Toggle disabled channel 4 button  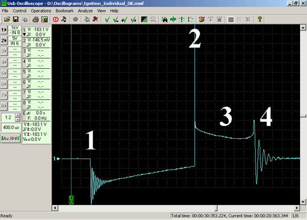4,63
